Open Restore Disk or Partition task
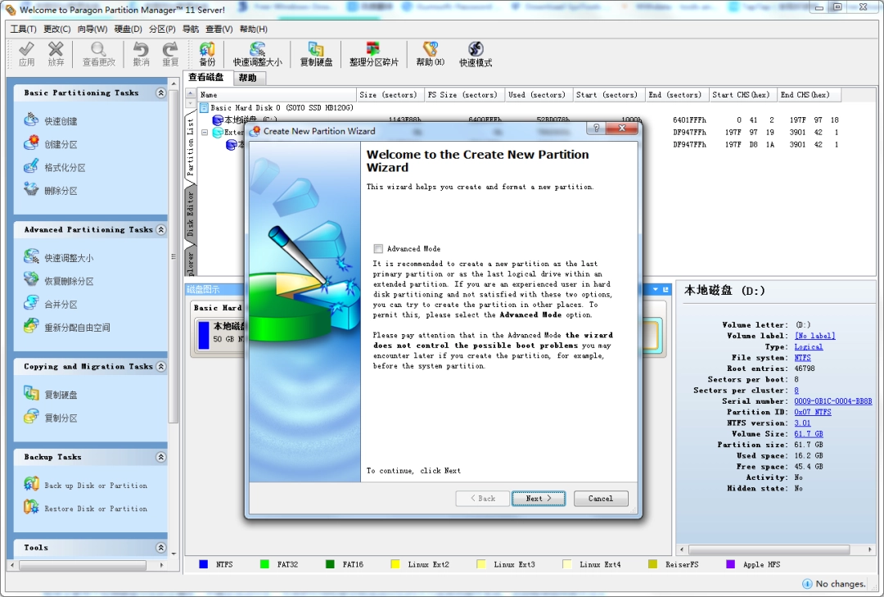This screenshot has height=597, width=884. point(95,509)
